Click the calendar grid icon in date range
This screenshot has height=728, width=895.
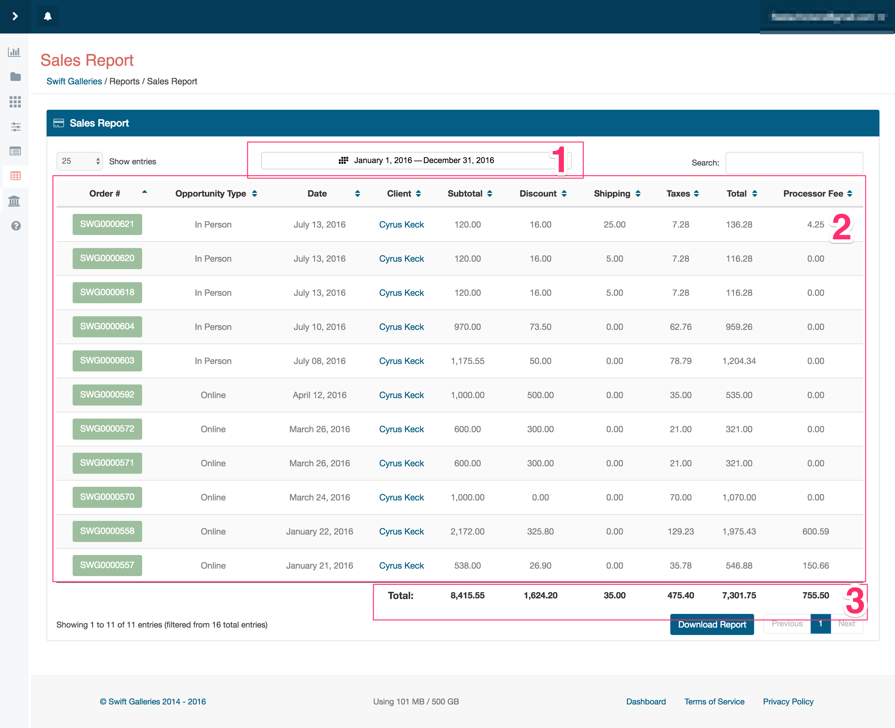[344, 160]
